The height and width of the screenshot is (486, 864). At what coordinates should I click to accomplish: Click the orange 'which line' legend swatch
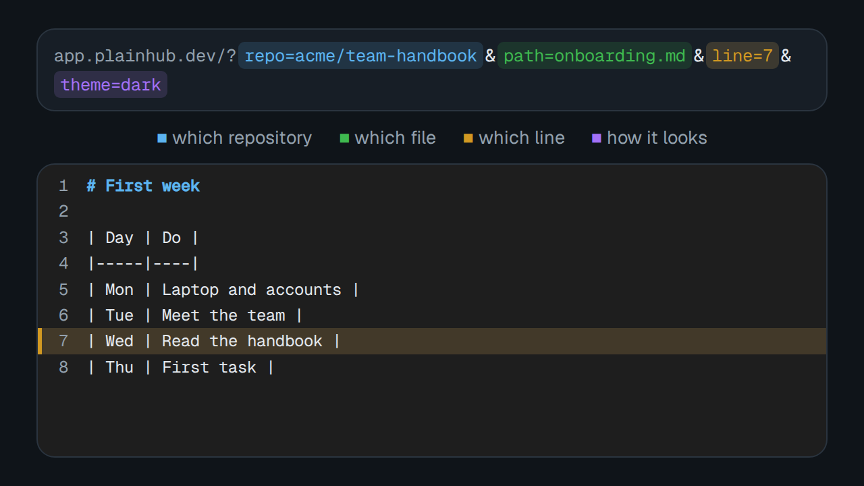pos(468,138)
